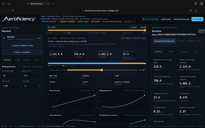The height and width of the screenshot is (128, 205).
Task: Click the address bar URL
Action: 101,11
